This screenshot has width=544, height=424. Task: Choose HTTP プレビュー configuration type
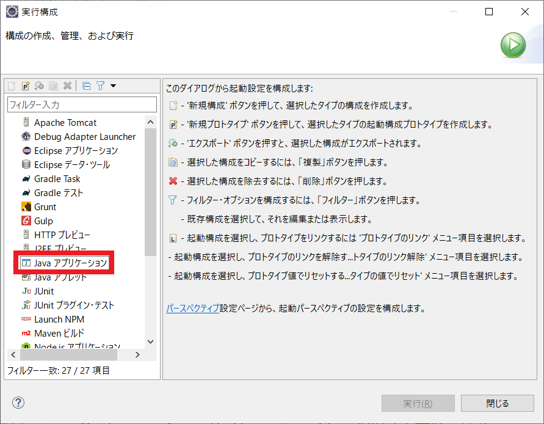tap(62, 235)
